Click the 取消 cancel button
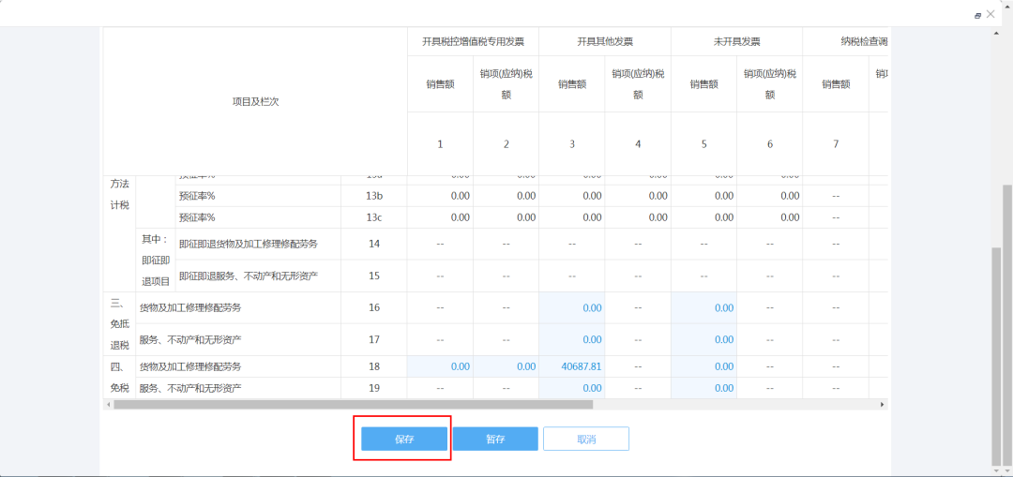1013x477 pixels. coord(586,439)
